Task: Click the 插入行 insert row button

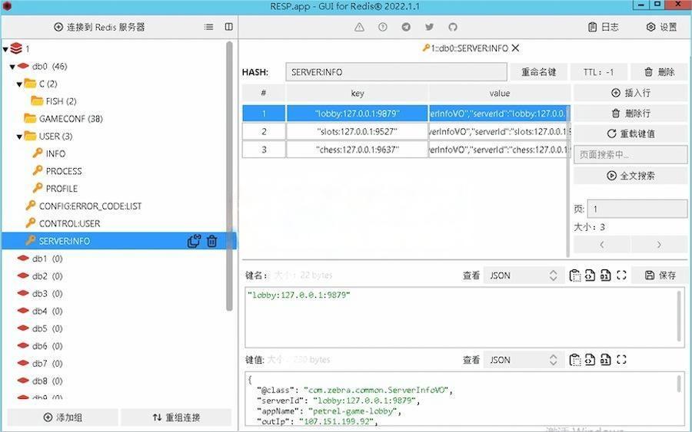Action: (x=630, y=93)
